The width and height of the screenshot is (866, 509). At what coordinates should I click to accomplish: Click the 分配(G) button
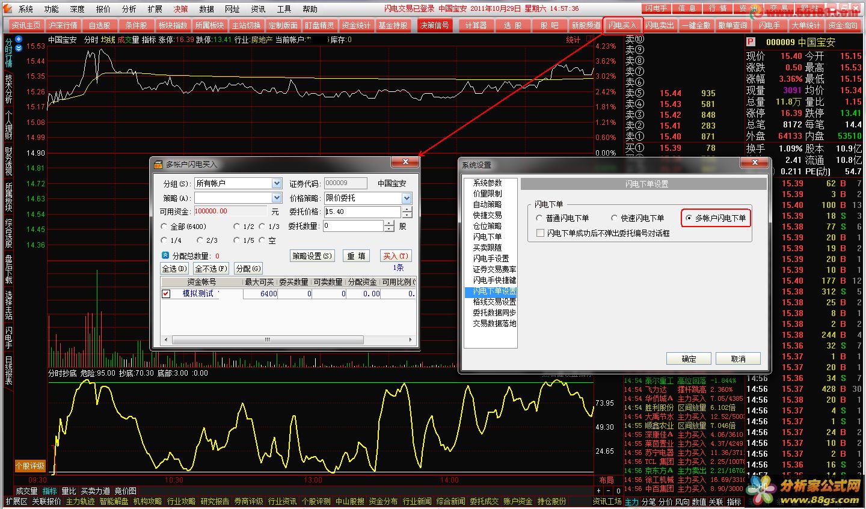[248, 269]
